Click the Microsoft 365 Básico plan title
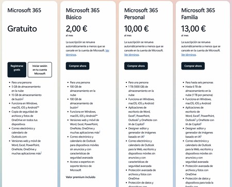This screenshot has width=232, height=187. click(x=82, y=14)
